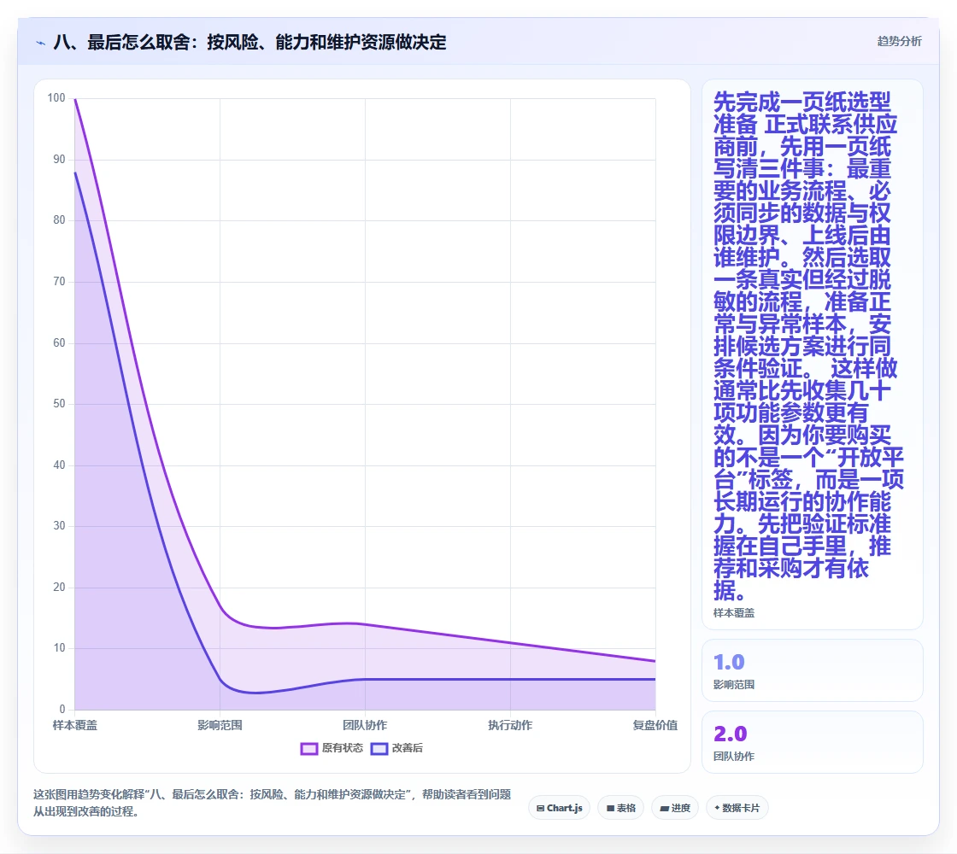Toggle the 原有状态 legend series

pyautogui.click(x=332, y=748)
